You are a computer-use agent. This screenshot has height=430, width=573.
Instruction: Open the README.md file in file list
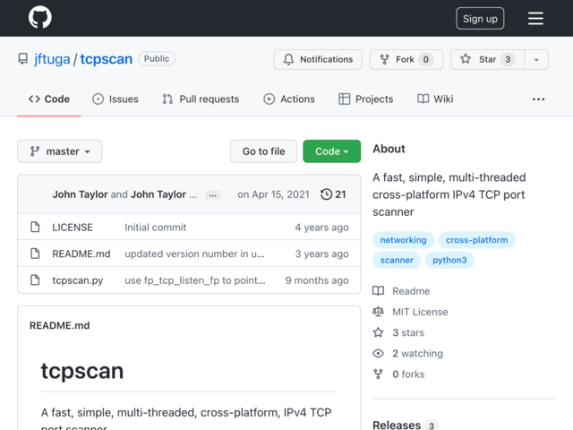(x=81, y=254)
